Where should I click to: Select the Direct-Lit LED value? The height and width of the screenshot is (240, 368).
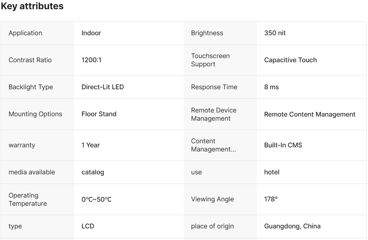pyautogui.click(x=103, y=87)
